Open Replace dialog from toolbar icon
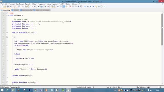164x92 pixels. click(42, 7)
